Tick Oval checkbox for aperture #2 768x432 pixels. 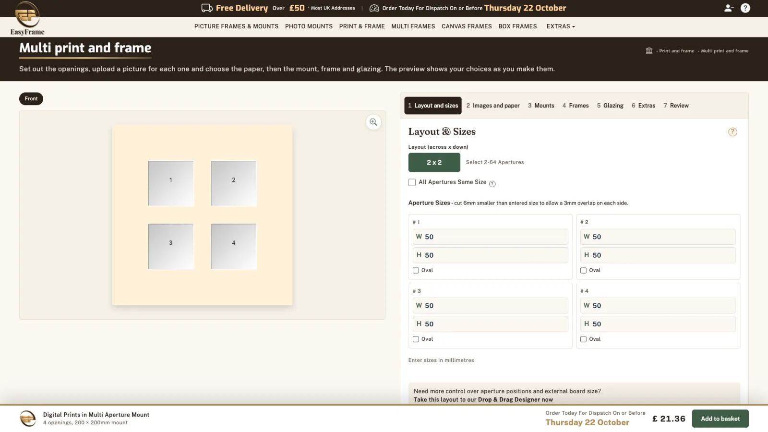(x=583, y=270)
